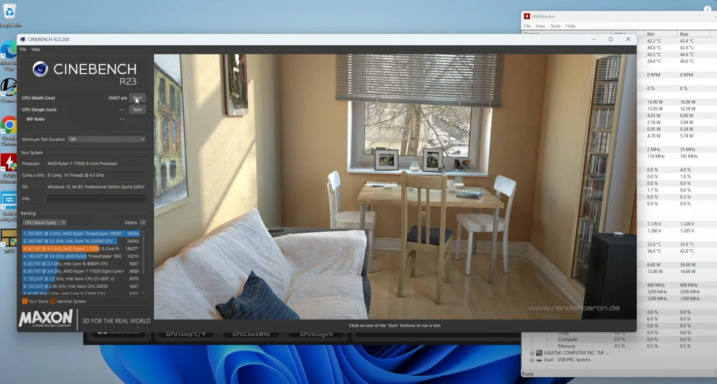Click the 19427 pts multi core score

(118, 98)
